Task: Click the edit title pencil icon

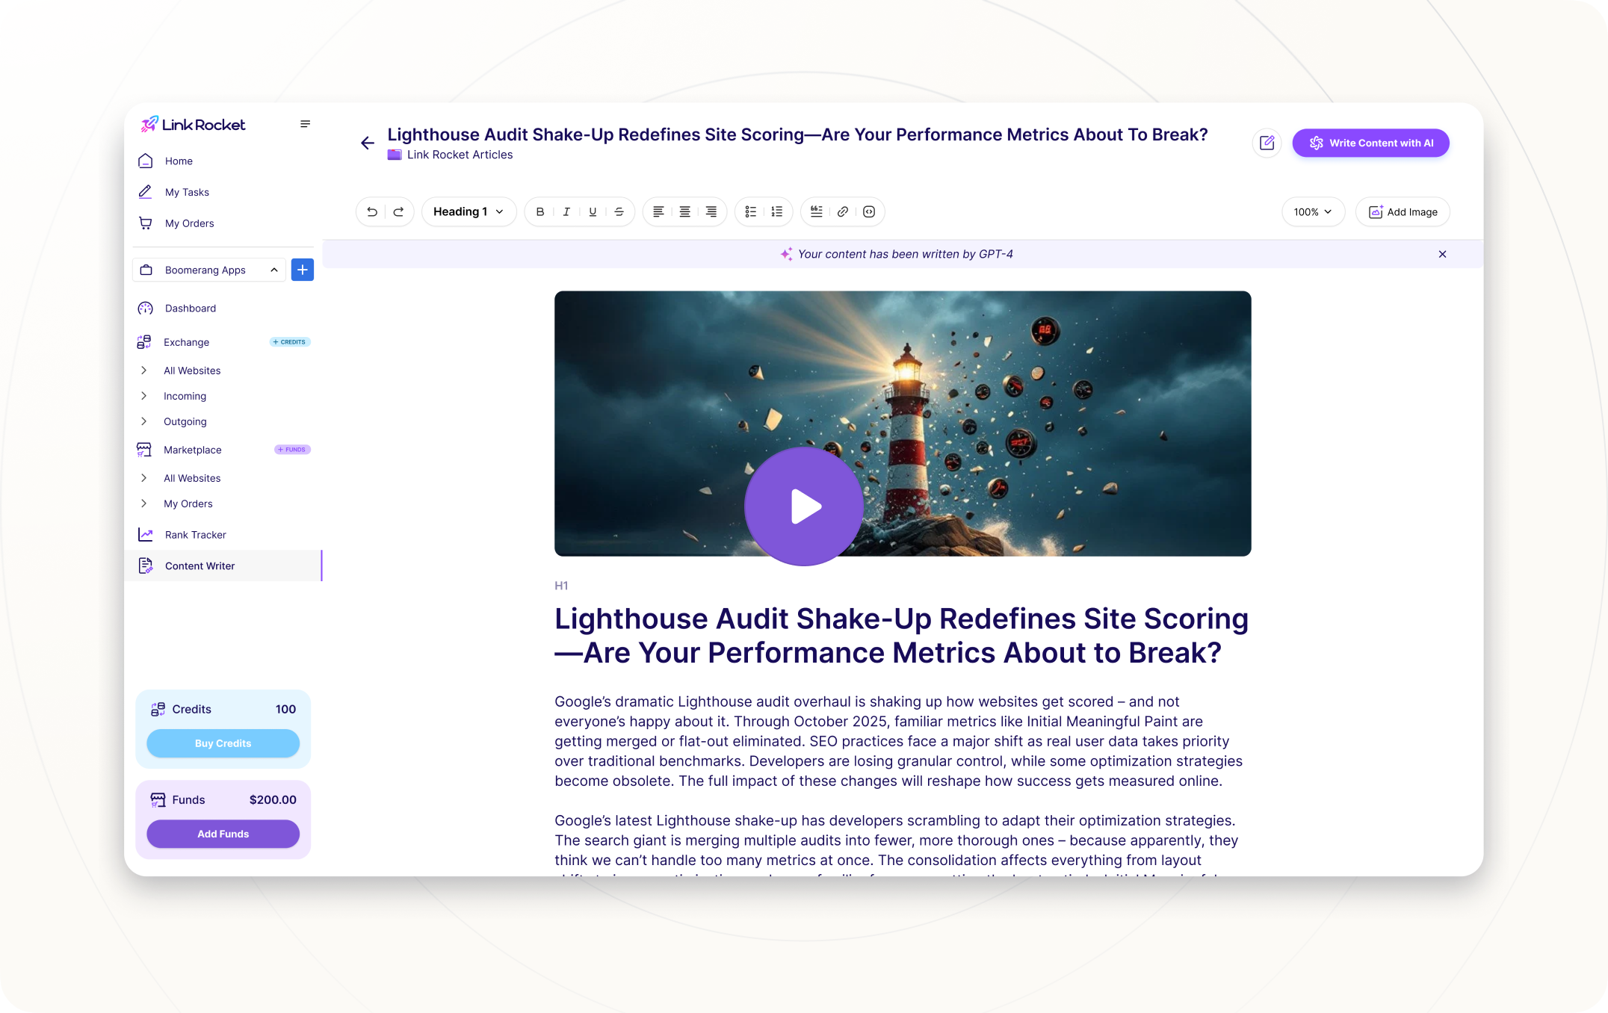Action: (1267, 143)
